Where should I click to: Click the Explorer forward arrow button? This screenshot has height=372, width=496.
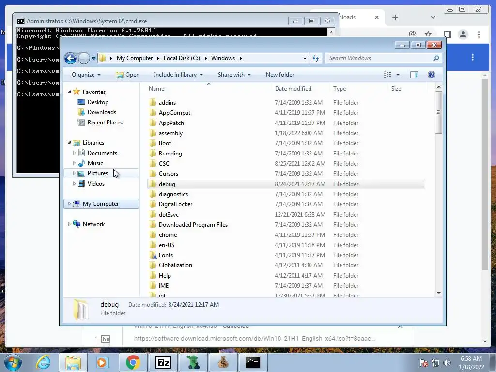pos(84,58)
